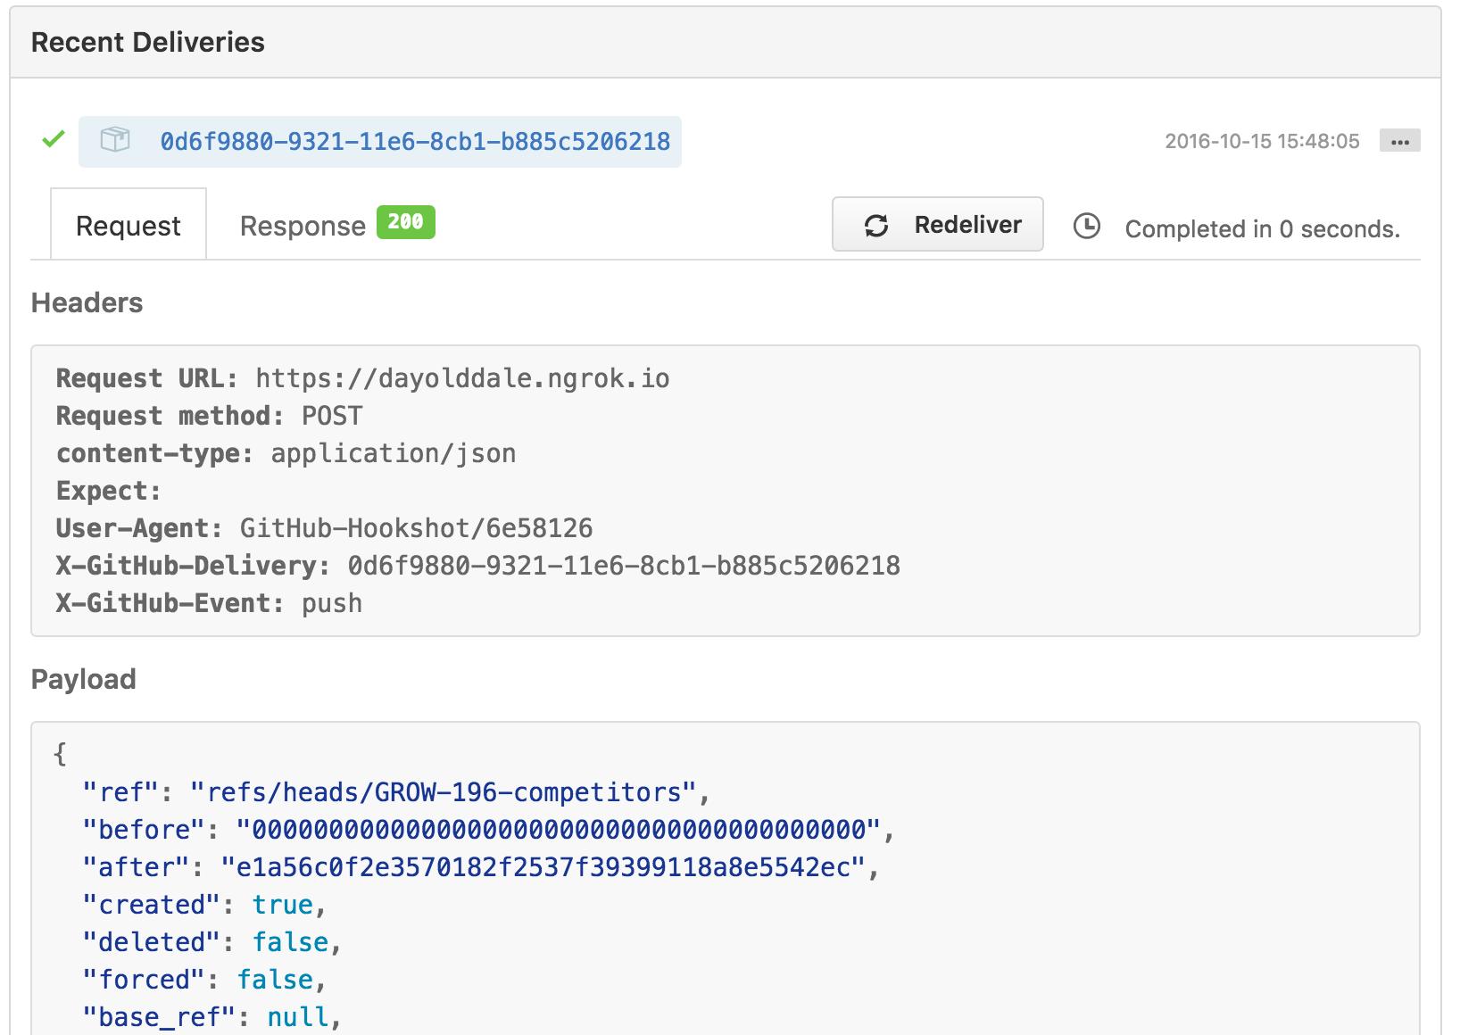1460x1035 pixels.
Task: Click the X-GitHub-Event push header value
Action: tap(331, 603)
